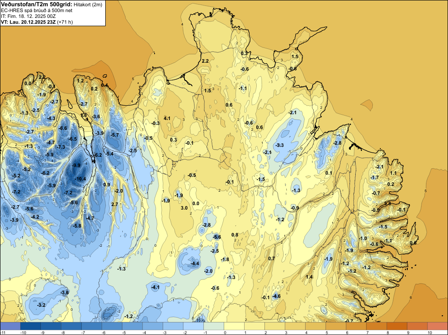This screenshot has width=448, height=335.
Task: Select the legend swatch between 2 and 3
Action: 275,326
